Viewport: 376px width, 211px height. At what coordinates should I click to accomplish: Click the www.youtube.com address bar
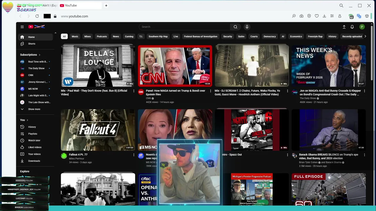[74, 16]
